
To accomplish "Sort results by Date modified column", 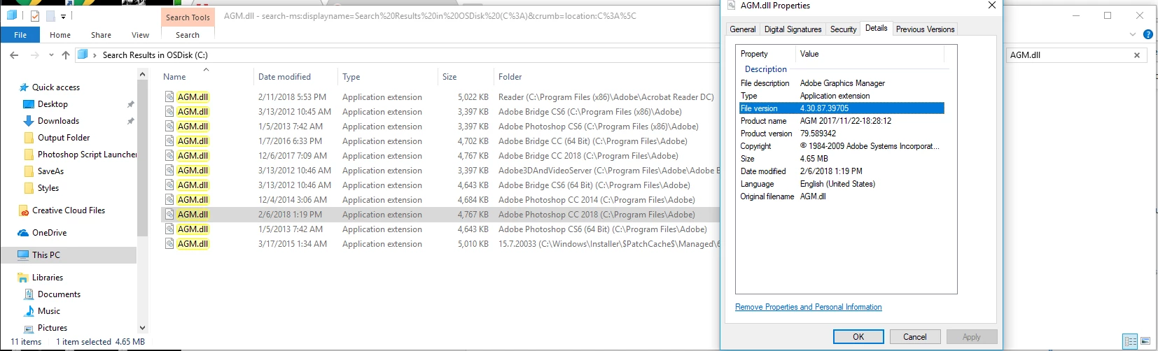I will pyautogui.click(x=284, y=77).
